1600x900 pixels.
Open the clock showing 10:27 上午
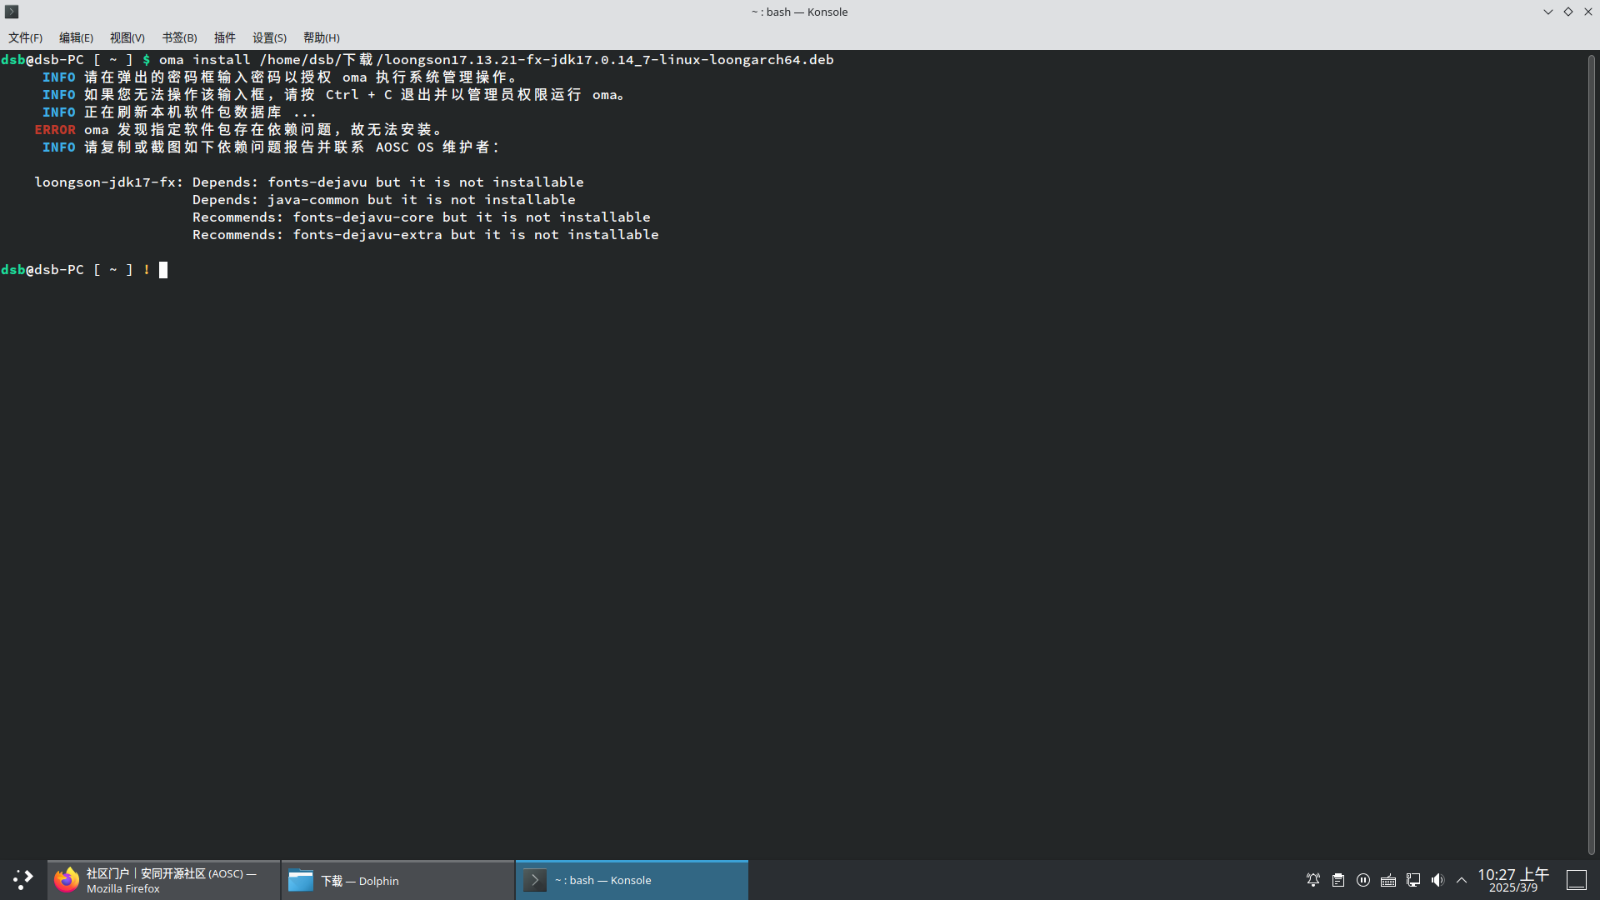coord(1513,880)
